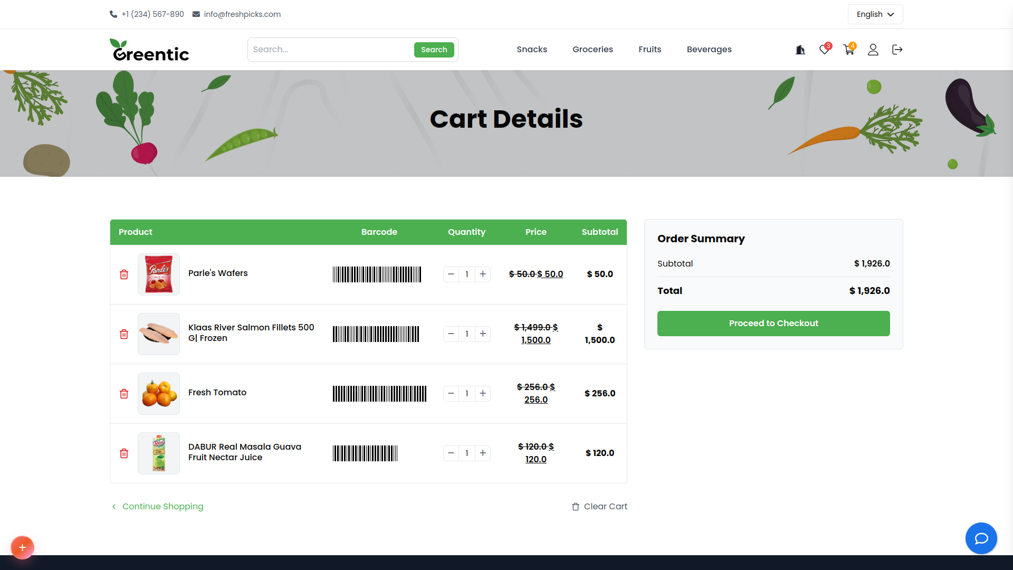Decrease quantity of Parle's Wafers
Viewport: 1013px width, 570px height.
[451, 274]
